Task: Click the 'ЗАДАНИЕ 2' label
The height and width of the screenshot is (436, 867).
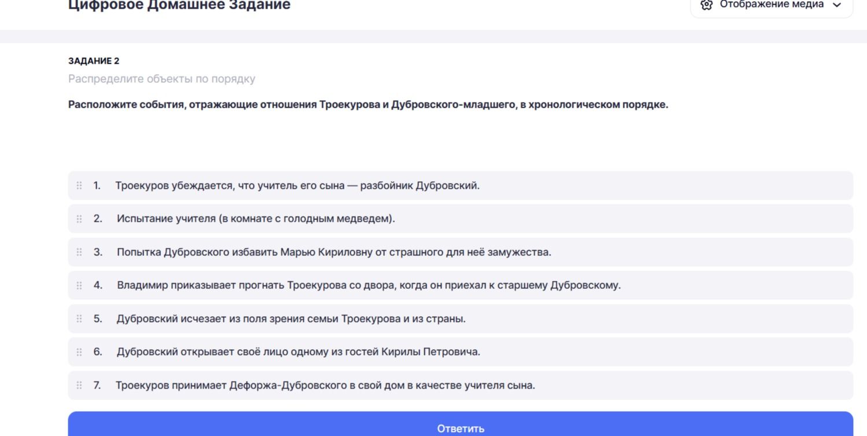Action: point(94,61)
